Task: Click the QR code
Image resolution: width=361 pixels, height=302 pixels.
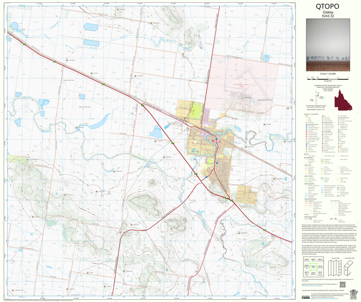Action: click(343, 285)
